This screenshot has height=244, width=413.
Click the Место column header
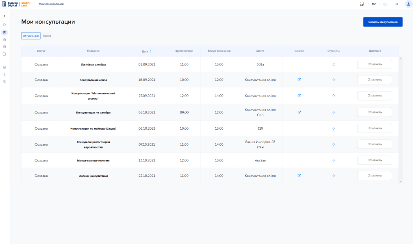[260, 51]
